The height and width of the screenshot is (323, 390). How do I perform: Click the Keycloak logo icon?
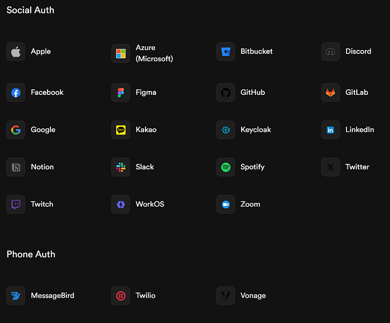coord(226,130)
